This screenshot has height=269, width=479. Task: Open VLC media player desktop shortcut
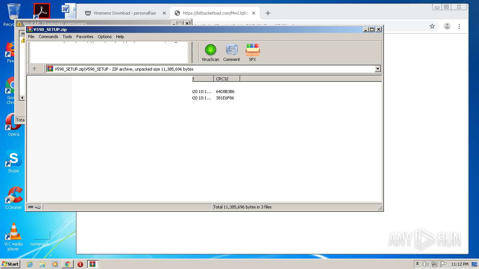tap(13, 237)
